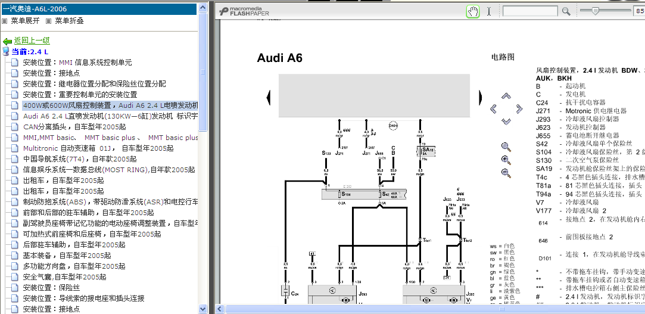Open 前部和后部的驻车辅助 entry
The width and height of the screenshot is (645, 314).
pyautogui.click(x=88, y=212)
